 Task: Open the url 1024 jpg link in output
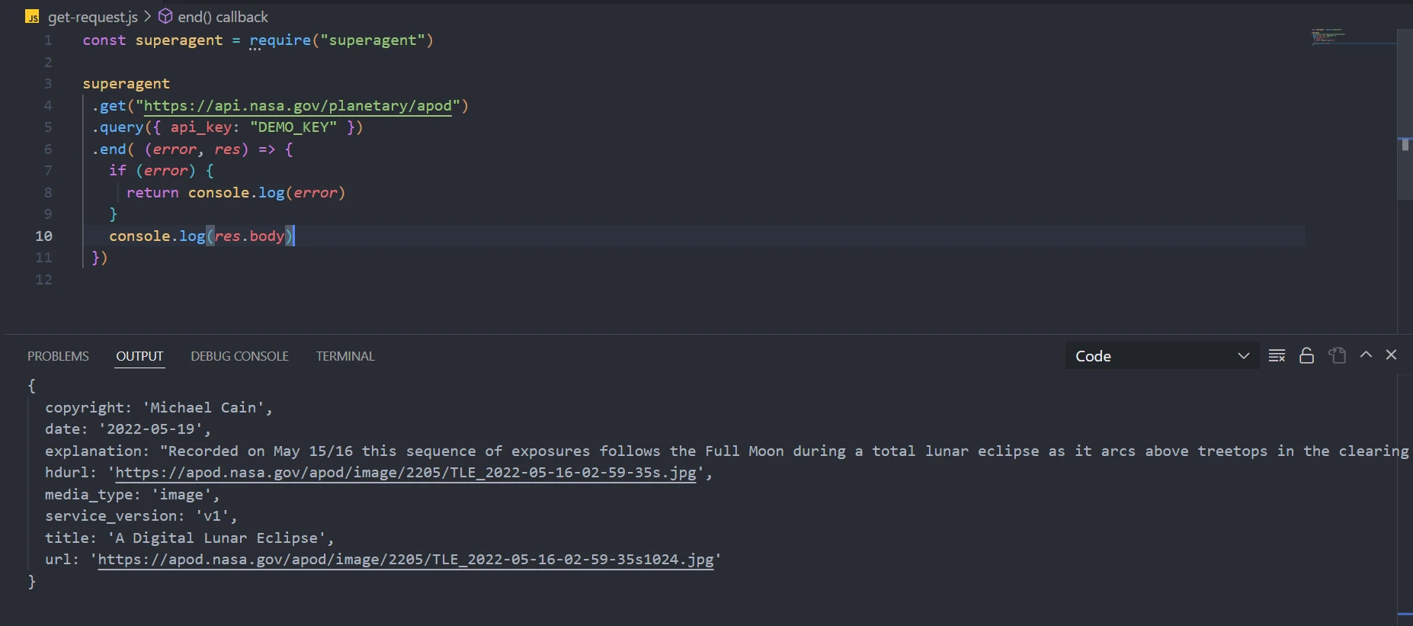pos(405,560)
